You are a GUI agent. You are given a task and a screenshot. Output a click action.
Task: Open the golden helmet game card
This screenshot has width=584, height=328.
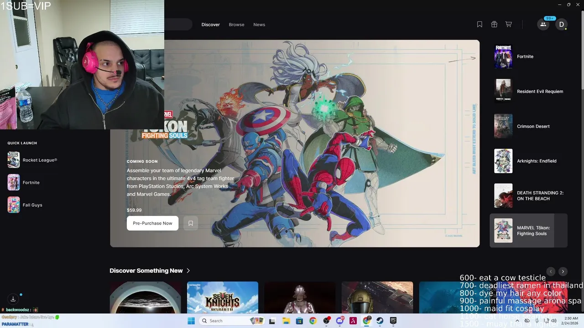377,297
